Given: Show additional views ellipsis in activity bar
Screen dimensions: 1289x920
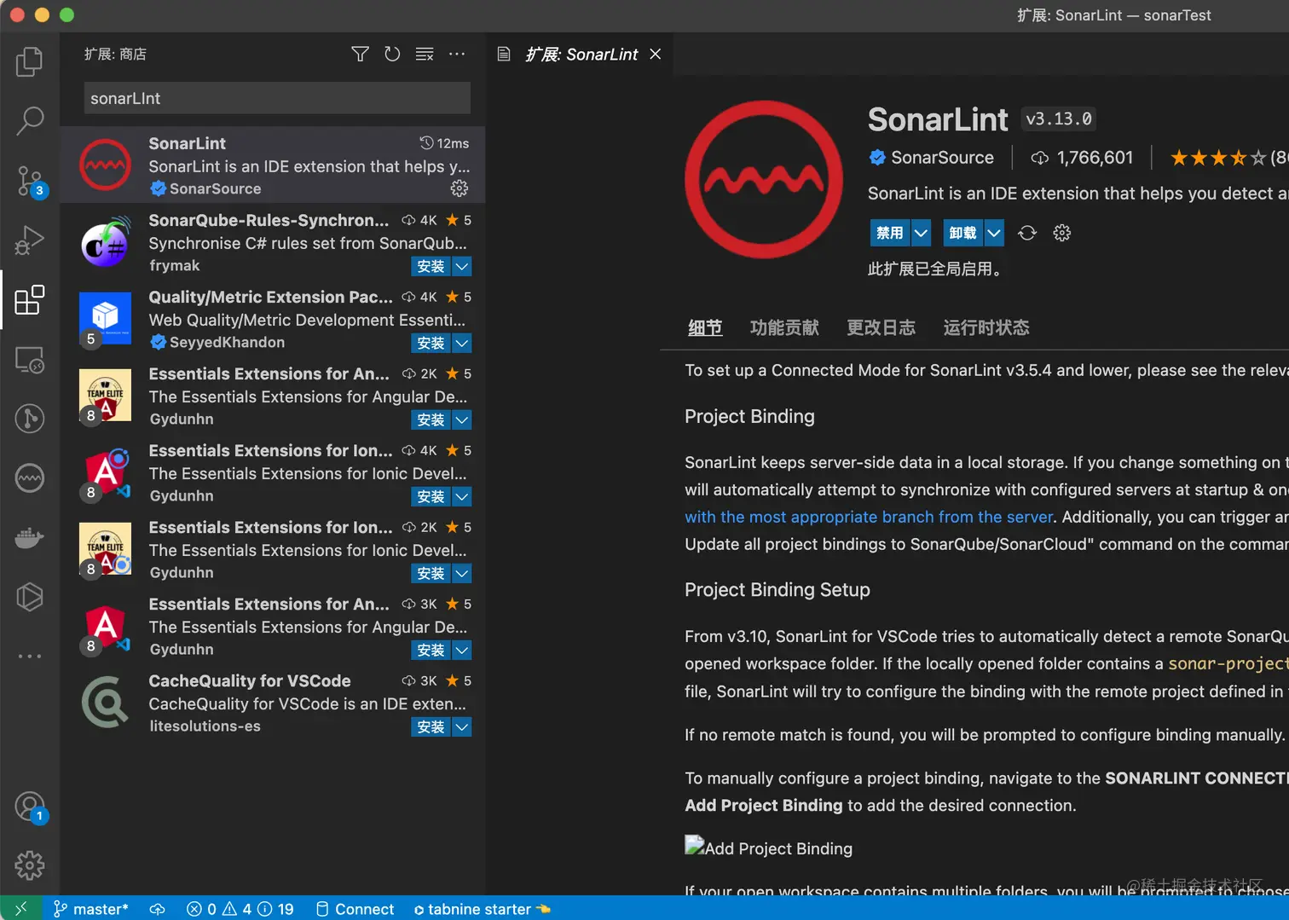Looking at the screenshot, I should 30,656.
